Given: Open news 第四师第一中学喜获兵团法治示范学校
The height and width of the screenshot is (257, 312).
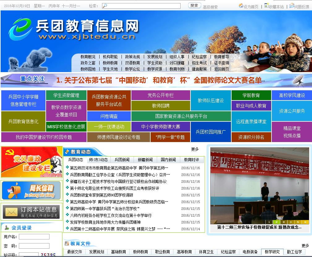Looking at the screenshot, I should coord(105,209).
